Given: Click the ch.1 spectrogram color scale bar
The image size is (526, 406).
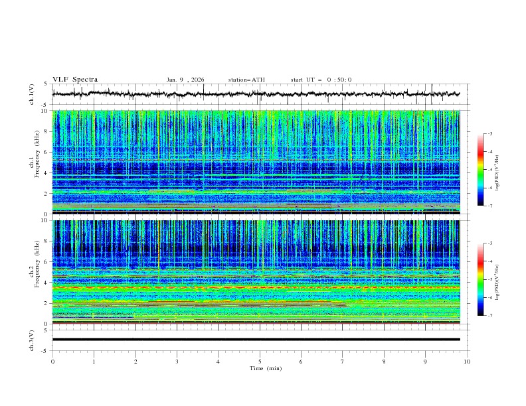Looking at the screenshot, I should [481, 169].
